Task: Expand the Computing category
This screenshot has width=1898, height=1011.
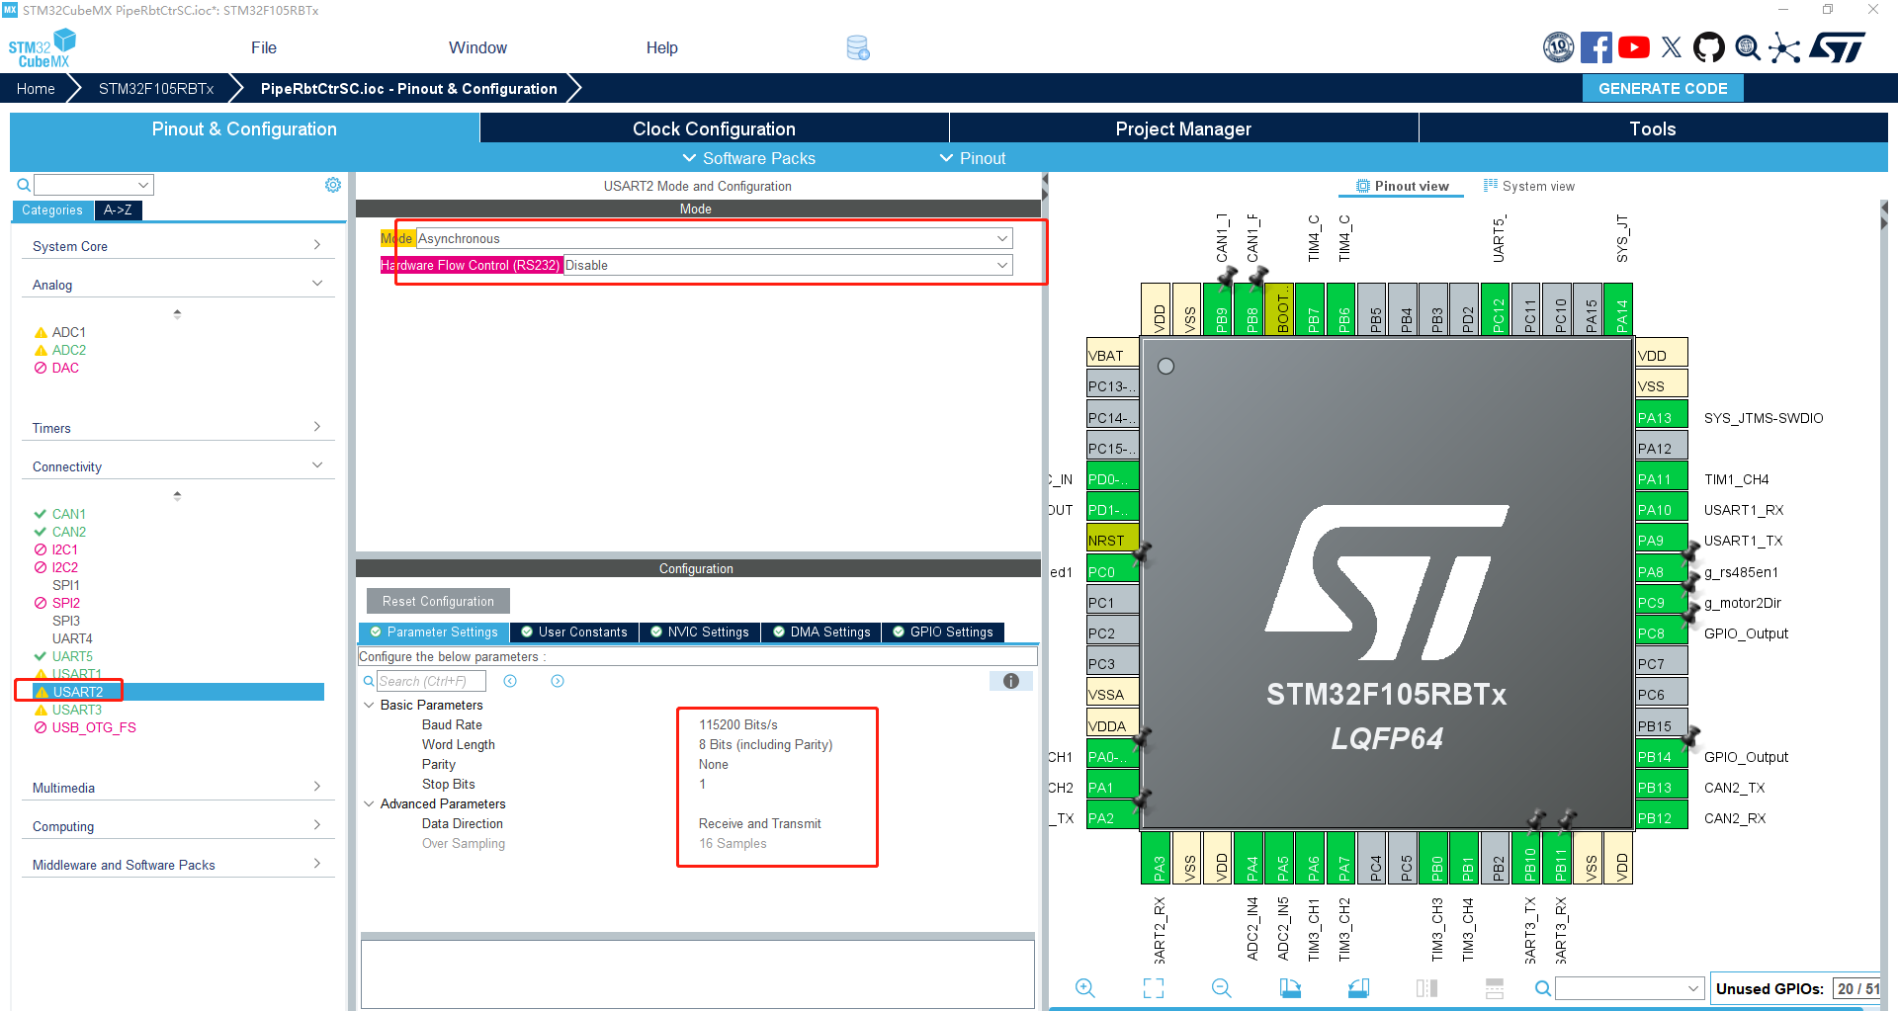Action: click(177, 826)
